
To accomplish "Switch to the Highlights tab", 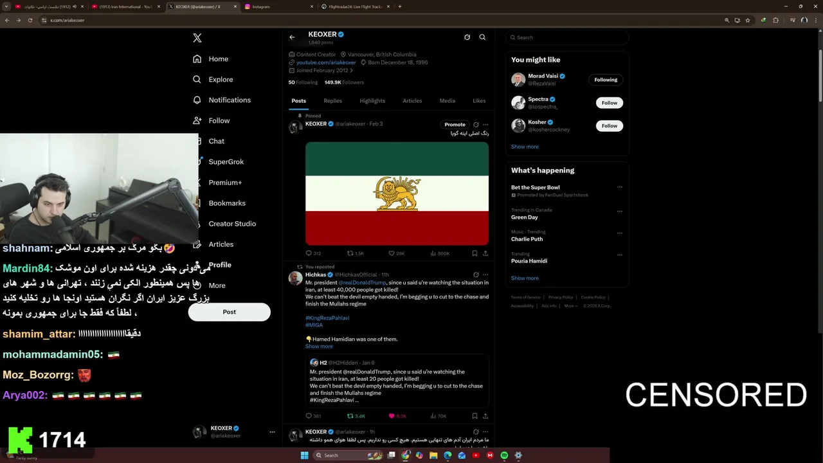I will (372, 101).
